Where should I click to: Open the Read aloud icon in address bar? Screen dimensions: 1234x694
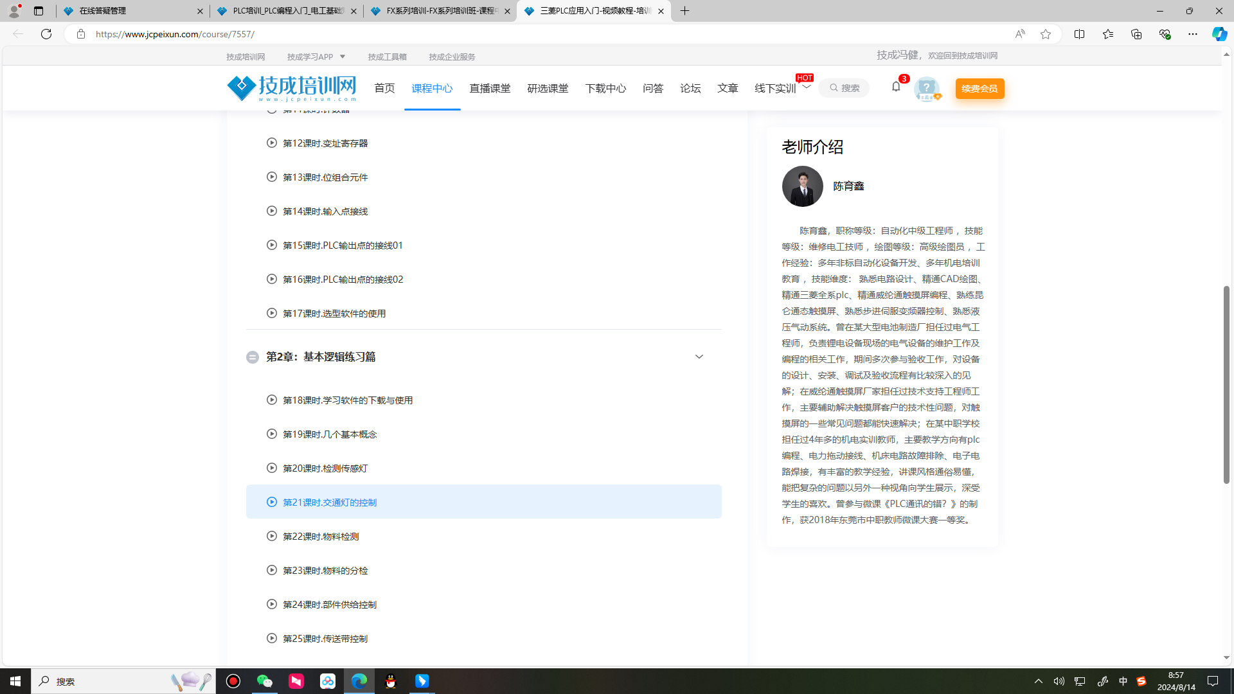(1020, 34)
